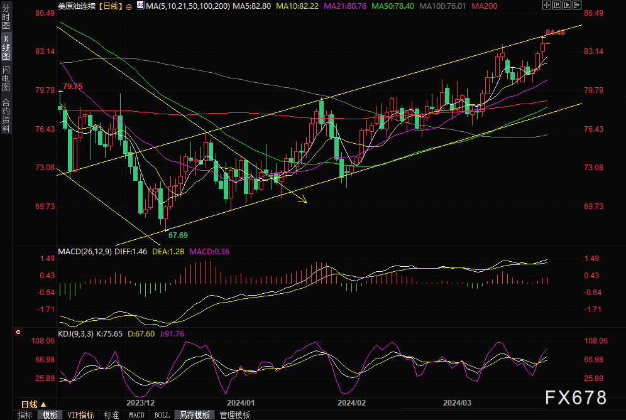Click the J:91.76 value
Image resolution: width=626 pixels, height=420 pixels.
pyautogui.click(x=172, y=334)
